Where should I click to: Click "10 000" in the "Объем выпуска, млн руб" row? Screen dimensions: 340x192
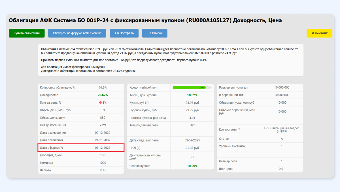(282, 102)
